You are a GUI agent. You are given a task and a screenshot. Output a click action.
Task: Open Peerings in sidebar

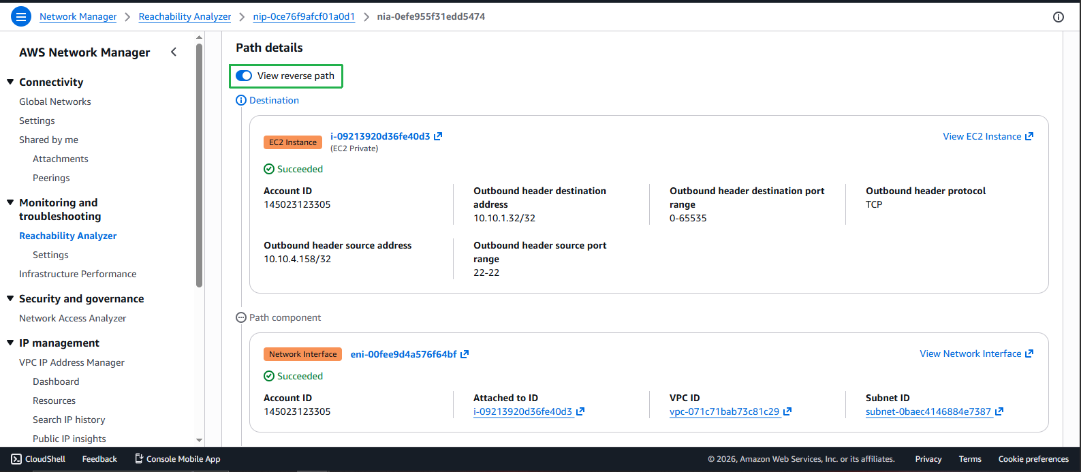[51, 178]
